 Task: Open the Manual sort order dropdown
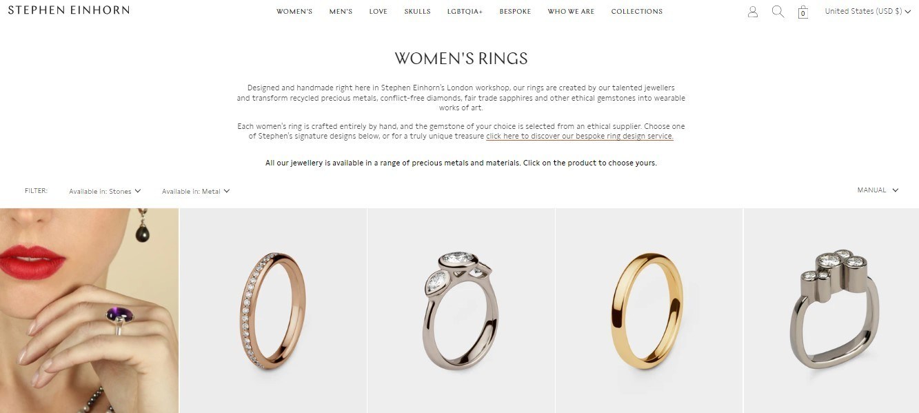coord(878,190)
